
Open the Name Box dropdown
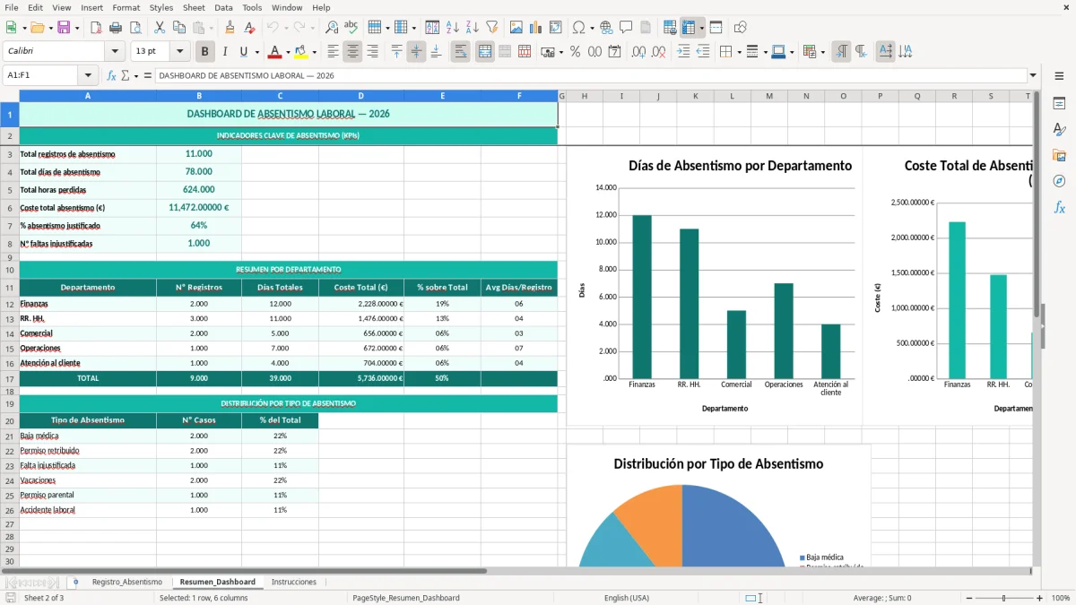(88, 75)
